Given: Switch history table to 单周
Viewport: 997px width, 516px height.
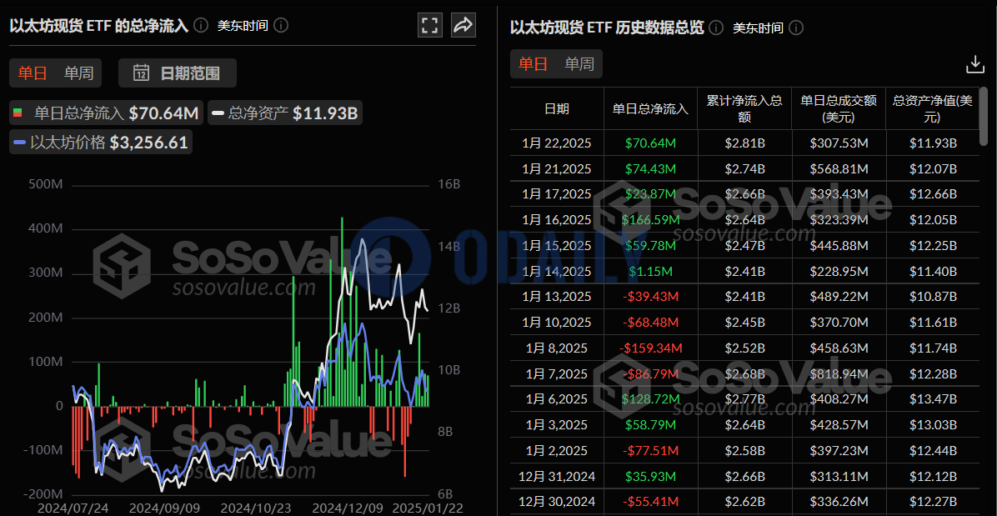Looking at the screenshot, I should pos(579,63).
